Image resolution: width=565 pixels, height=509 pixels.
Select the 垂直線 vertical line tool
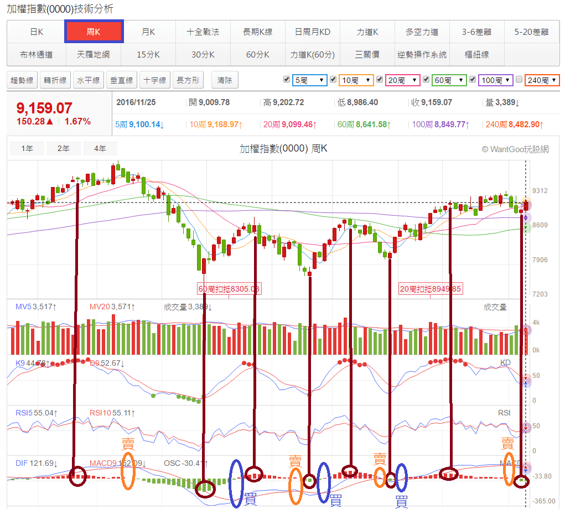121,80
